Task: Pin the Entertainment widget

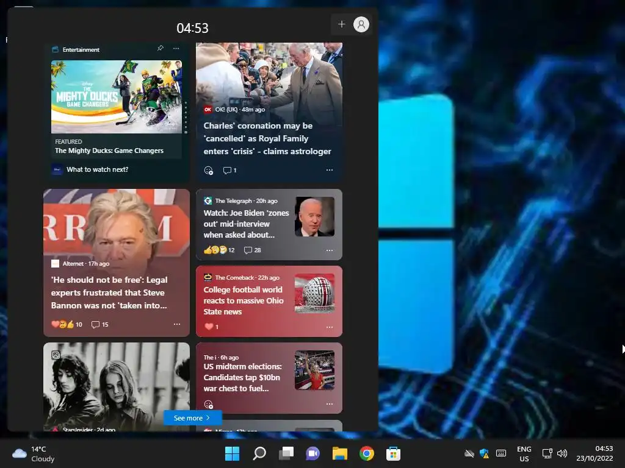Action: pyautogui.click(x=161, y=48)
